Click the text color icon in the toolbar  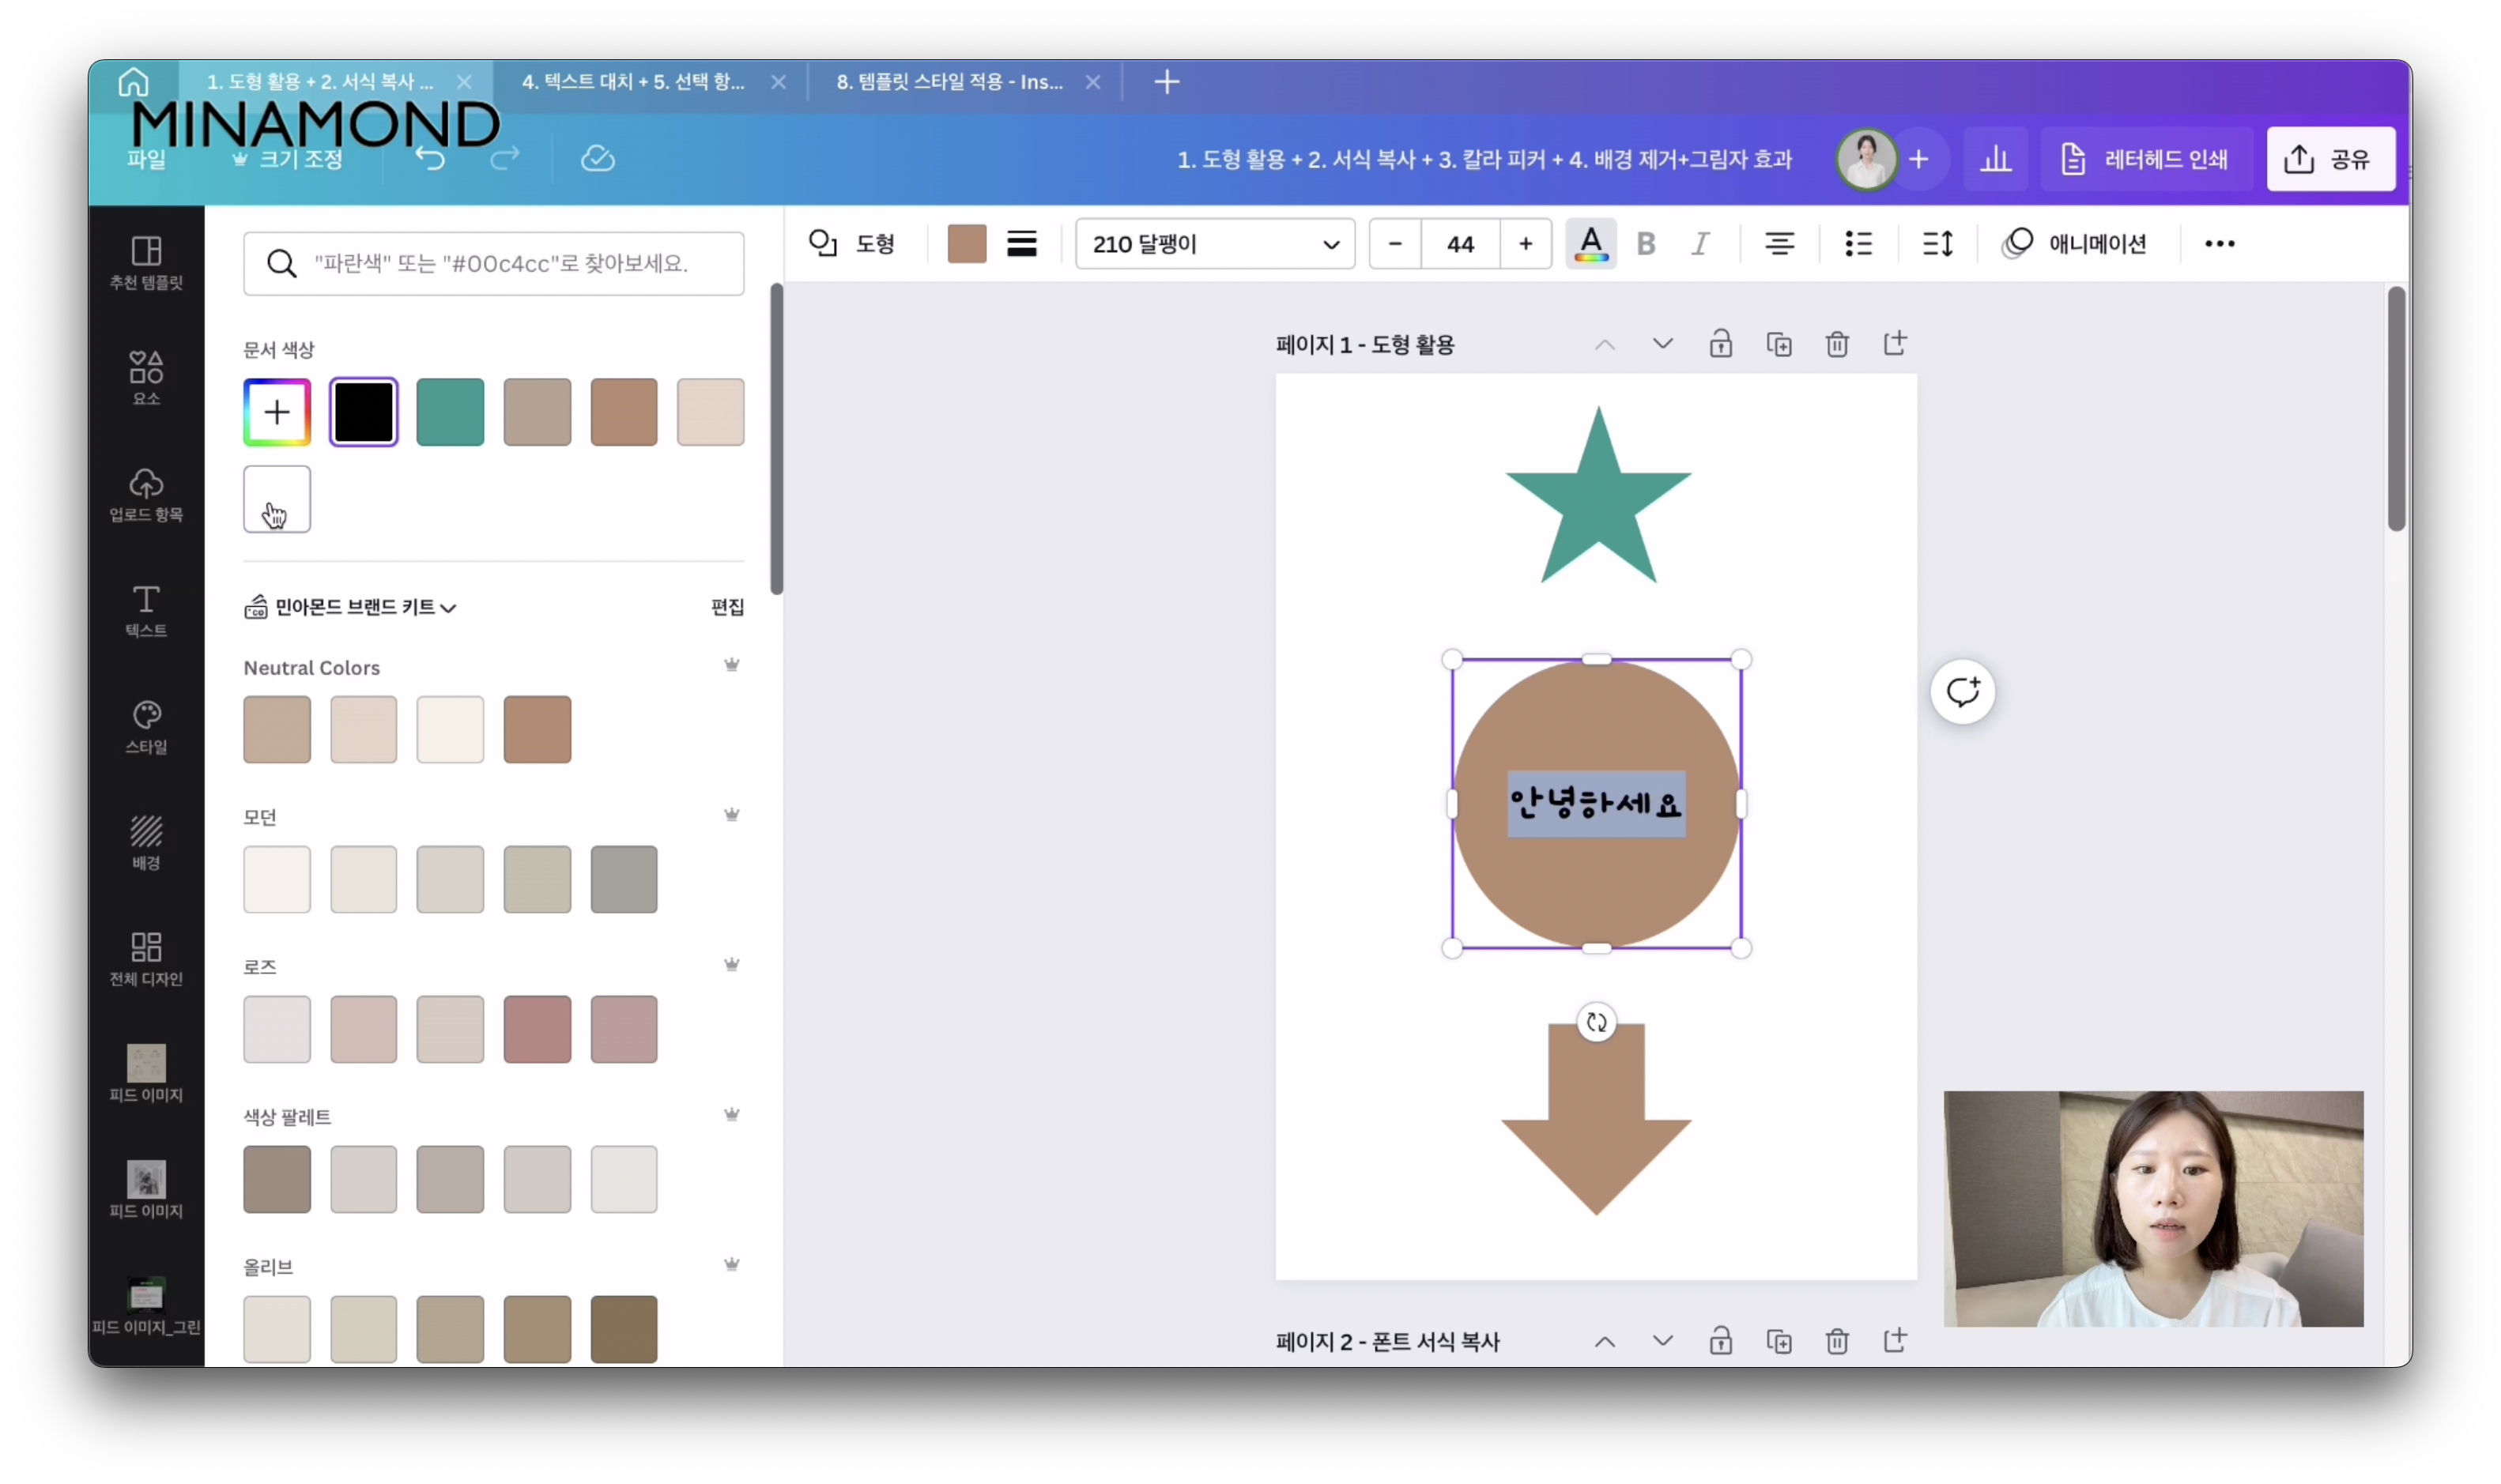point(1590,244)
